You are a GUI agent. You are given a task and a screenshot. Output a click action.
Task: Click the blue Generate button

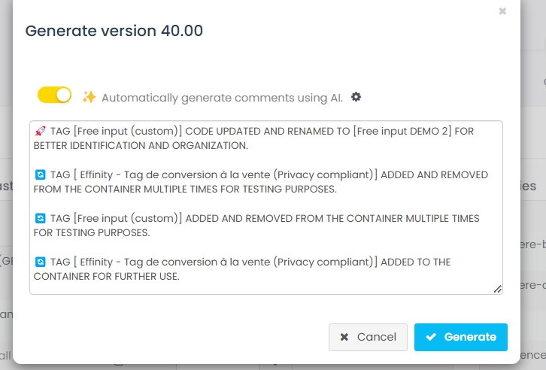[x=460, y=337]
